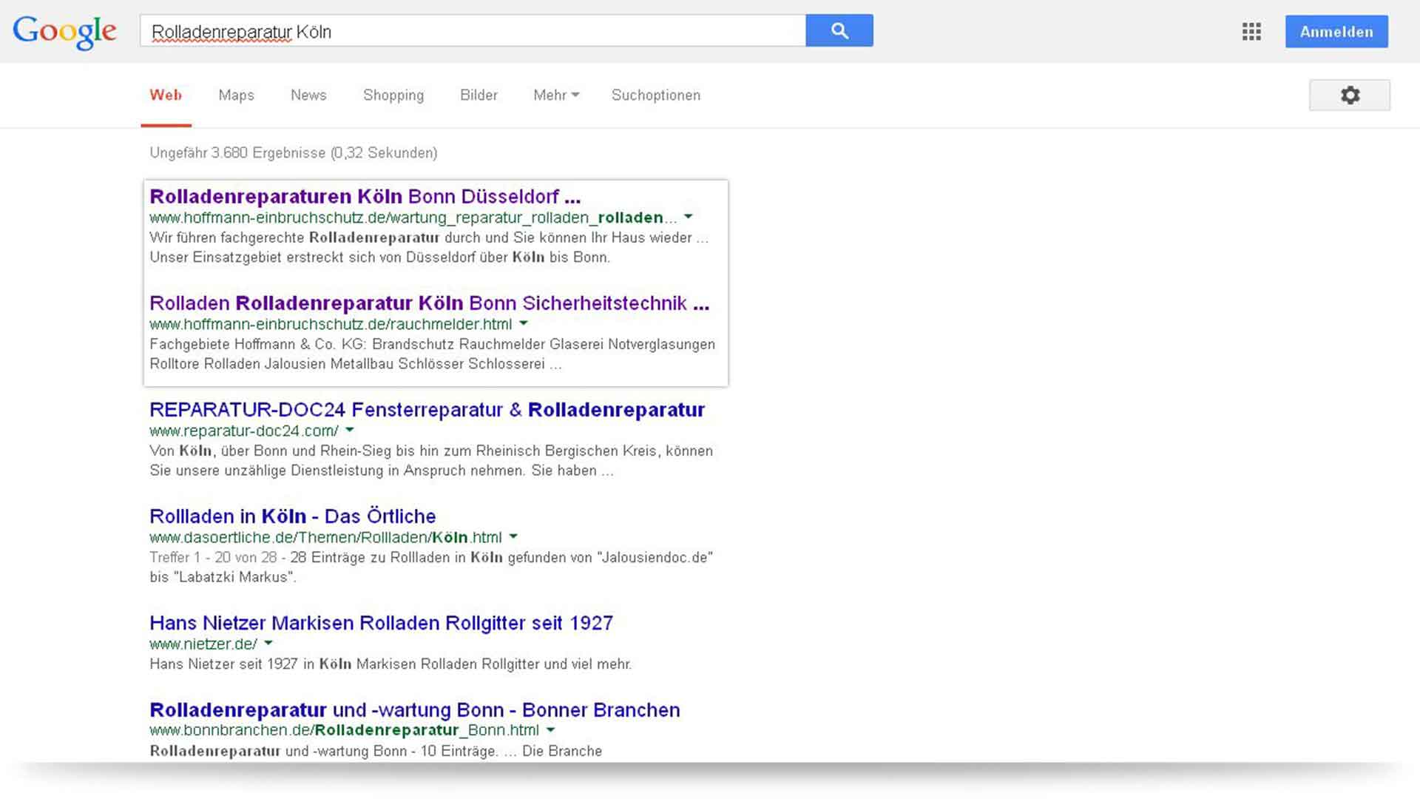Open result Rolladen Rolladenreparatur Köln Bonn Sicherheitstechnik

click(430, 303)
